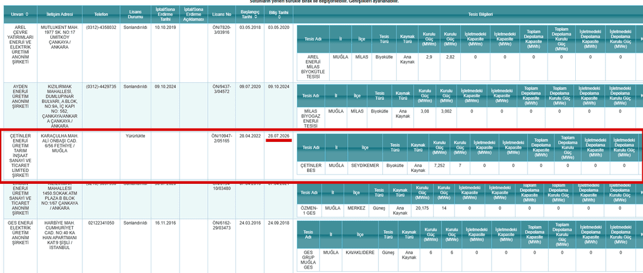The height and width of the screenshot is (273, 643).
Task: Sort by Başlangıç Tarihi column header
Action: 250,14
